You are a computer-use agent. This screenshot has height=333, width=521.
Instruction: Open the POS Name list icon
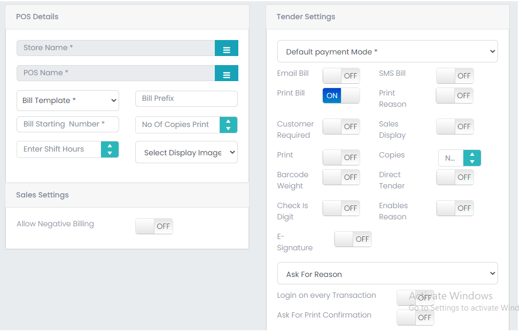pyautogui.click(x=226, y=73)
